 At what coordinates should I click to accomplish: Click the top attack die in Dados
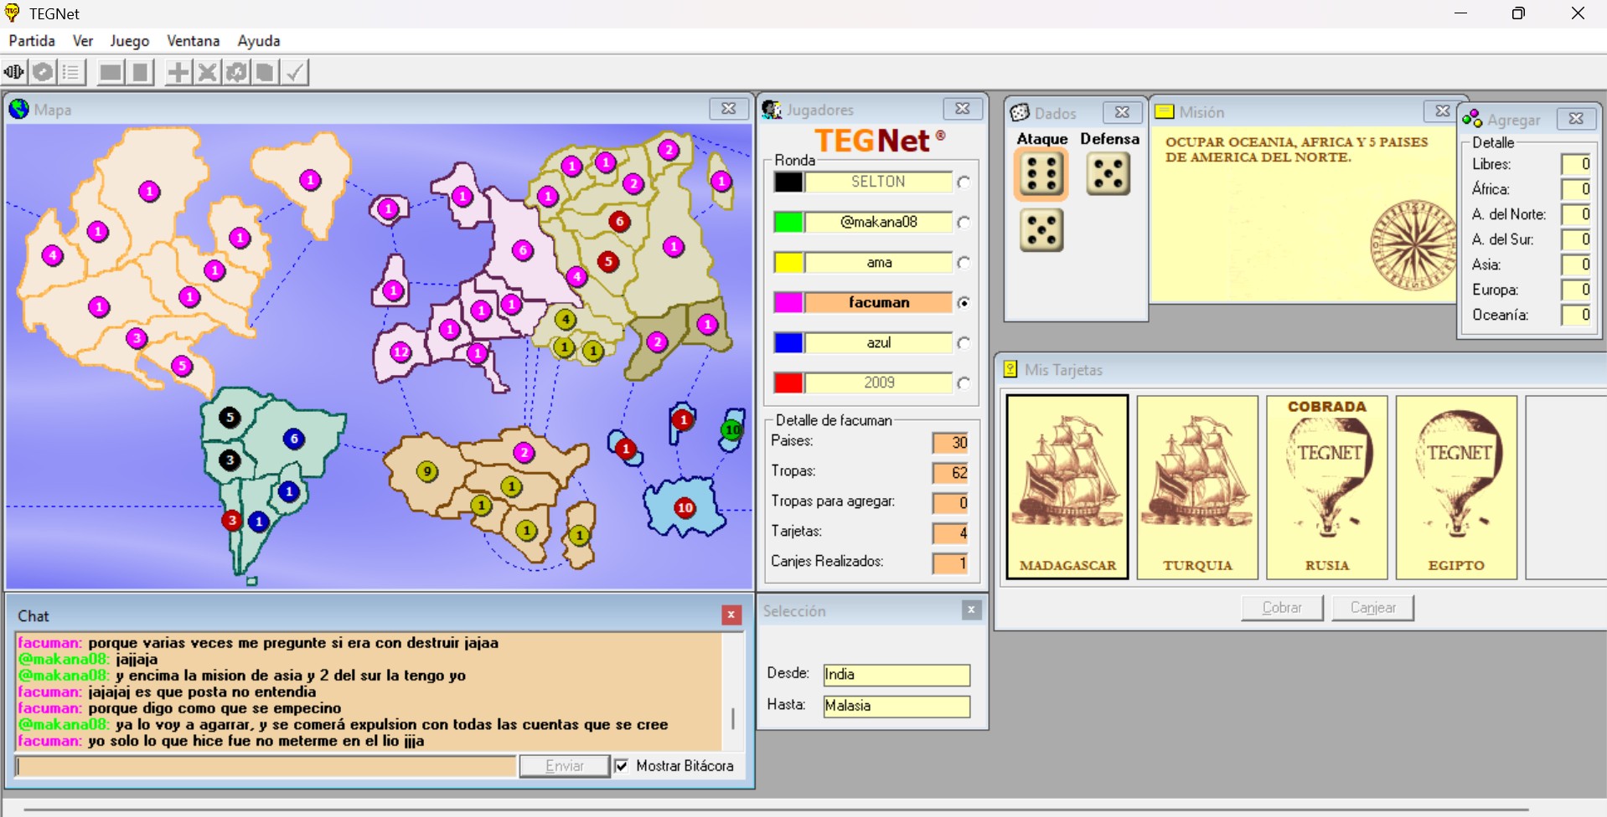point(1041,174)
